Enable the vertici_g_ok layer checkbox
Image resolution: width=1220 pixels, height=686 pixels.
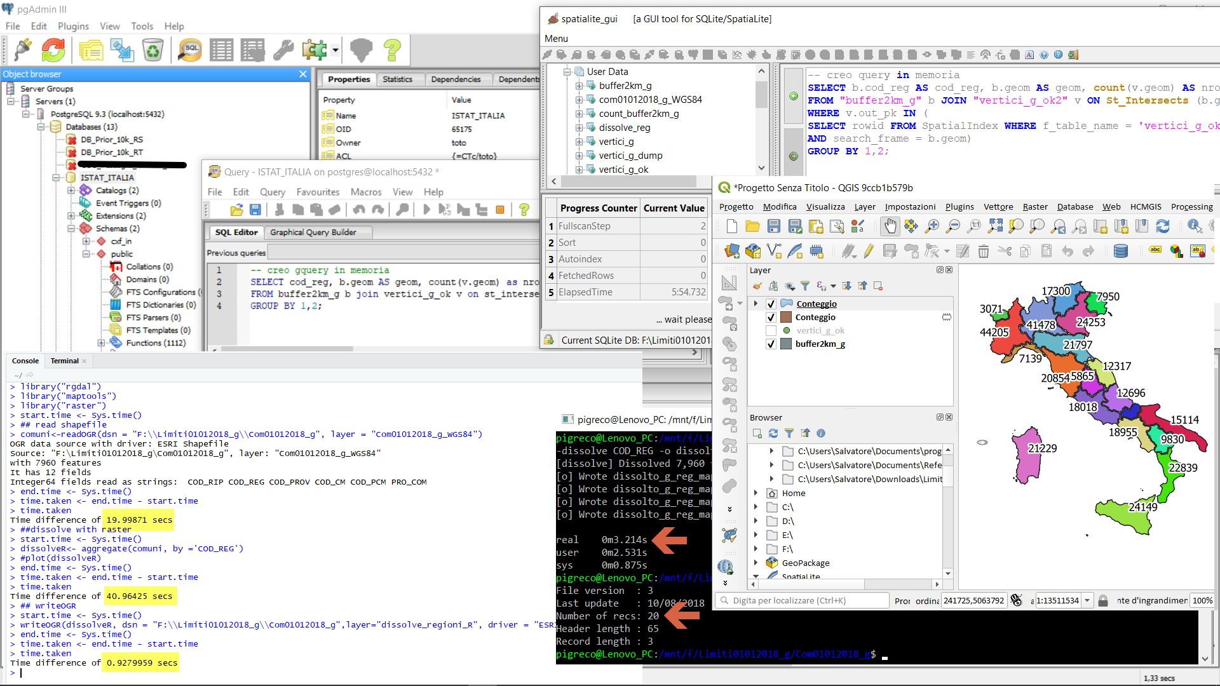click(x=771, y=330)
